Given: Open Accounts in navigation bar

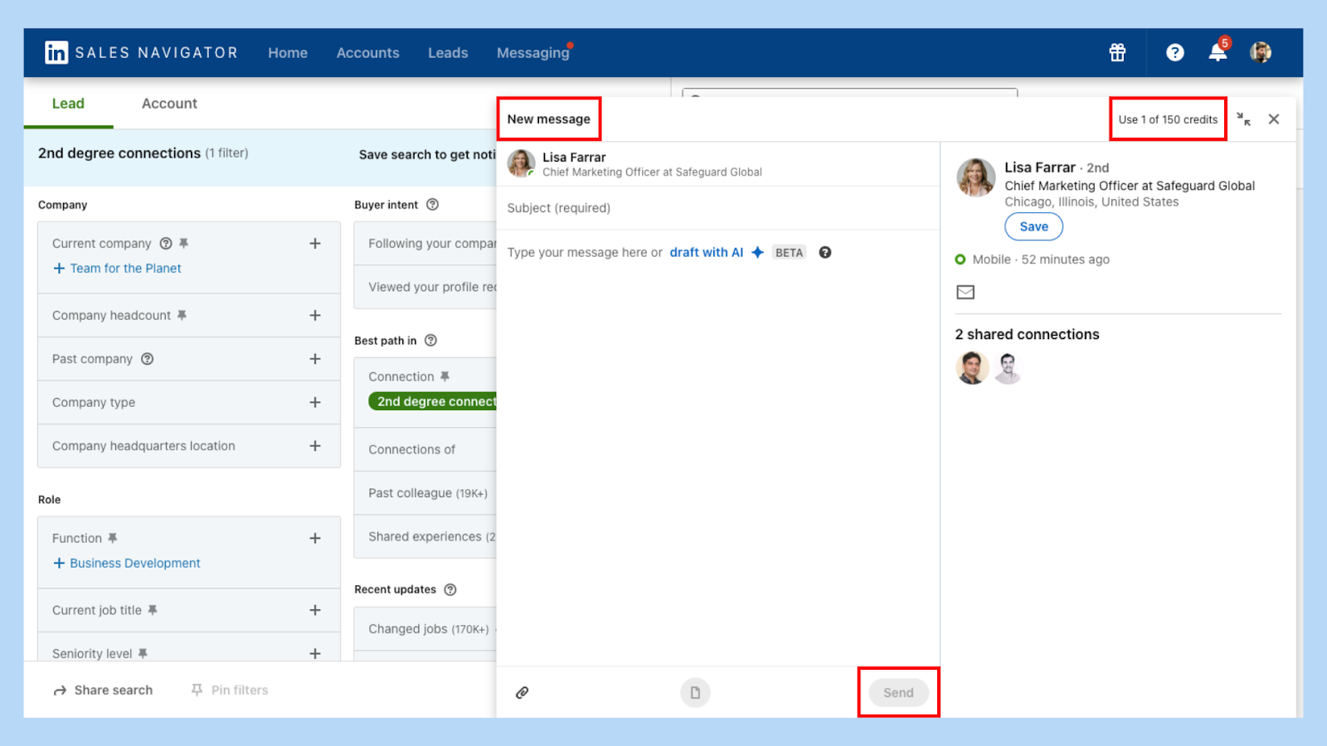Looking at the screenshot, I should [368, 52].
